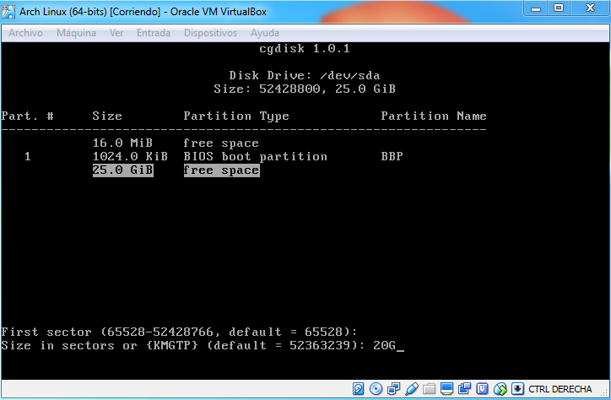611x400 pixels.
Task: Click the network adapter status icon
Action: pyautogui.click(x=394, y=389)
